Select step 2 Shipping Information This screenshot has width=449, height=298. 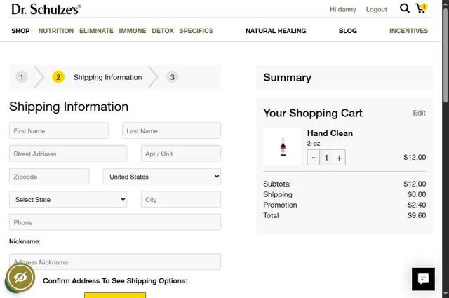(97, 77)
